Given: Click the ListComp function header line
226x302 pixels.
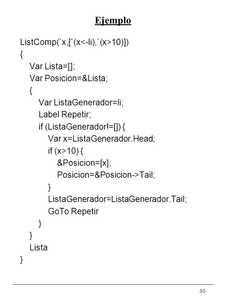Looking at the screenshot, I should (74, 42).
